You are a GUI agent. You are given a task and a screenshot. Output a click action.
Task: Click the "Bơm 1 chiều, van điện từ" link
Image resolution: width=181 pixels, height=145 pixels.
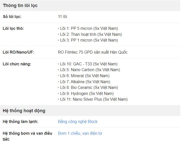click(80, 133)
